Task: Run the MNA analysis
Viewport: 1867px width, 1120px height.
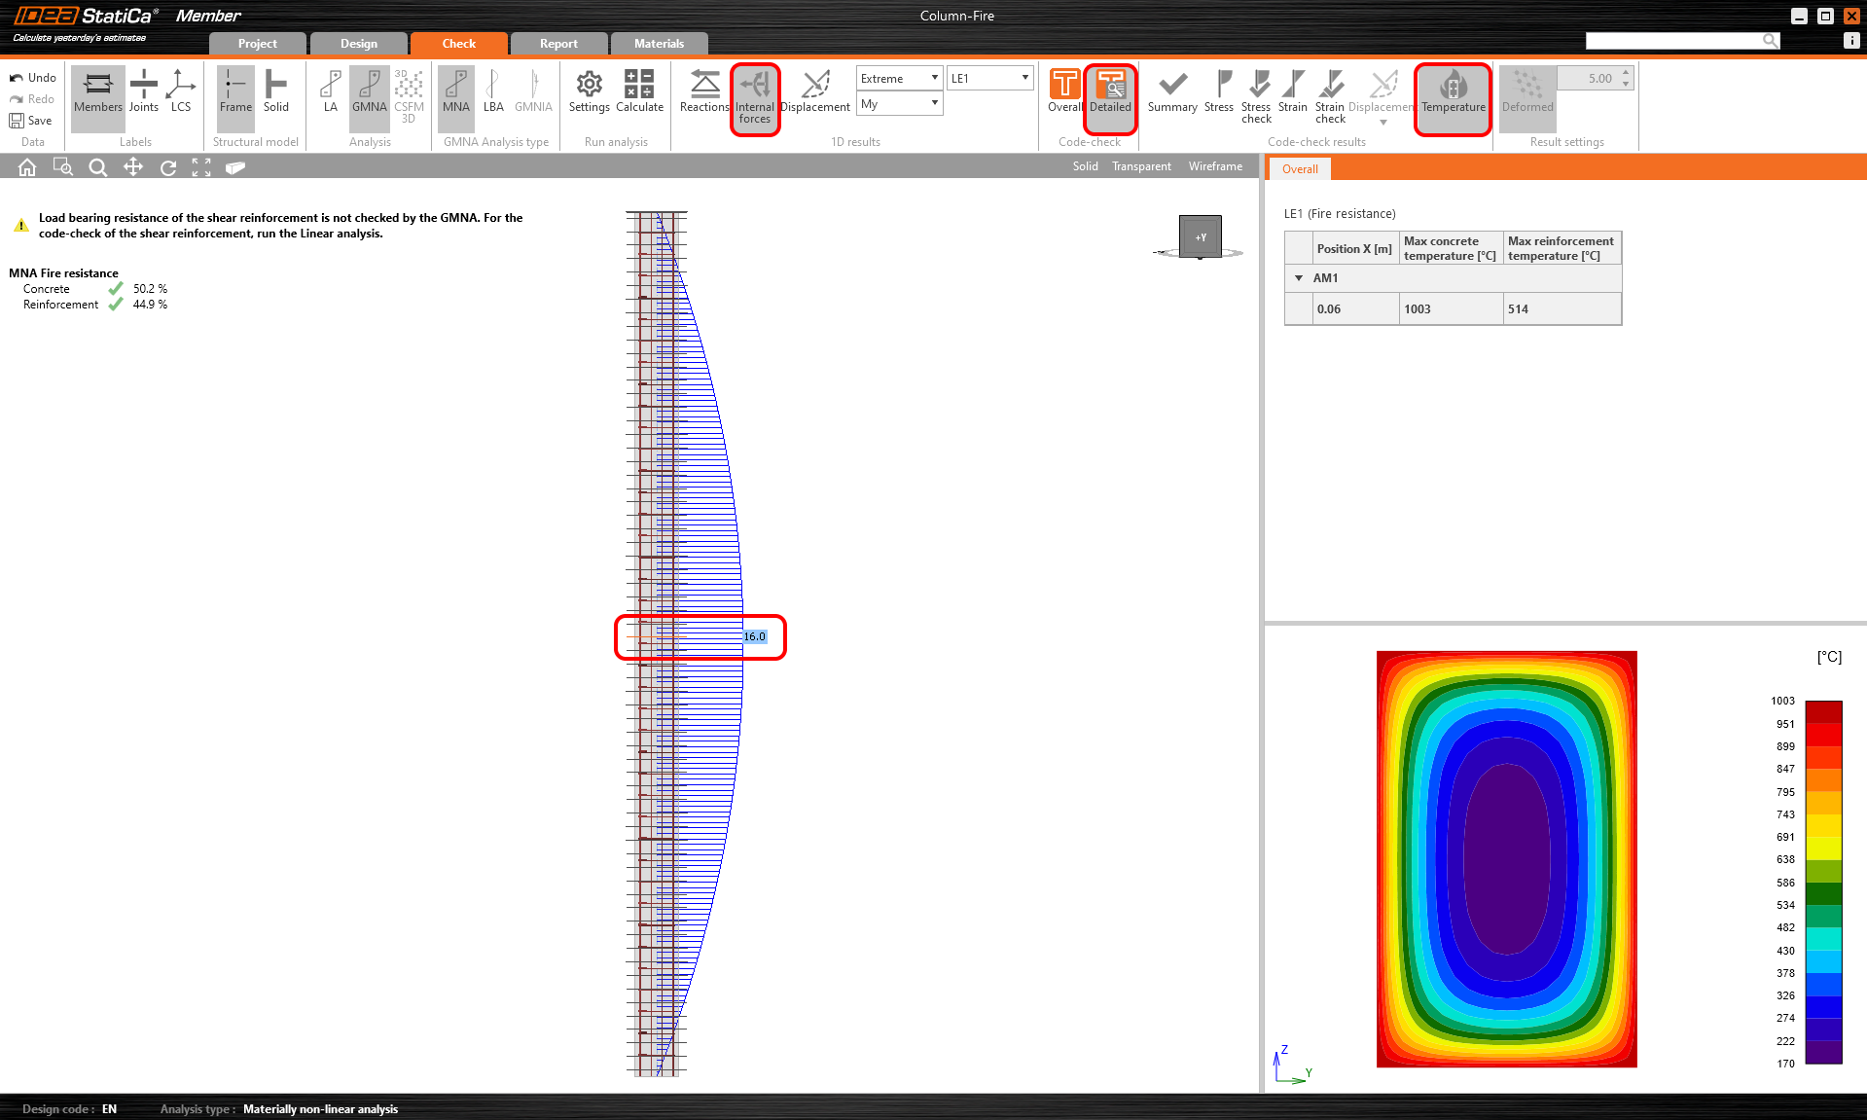Action: [455, 92]
